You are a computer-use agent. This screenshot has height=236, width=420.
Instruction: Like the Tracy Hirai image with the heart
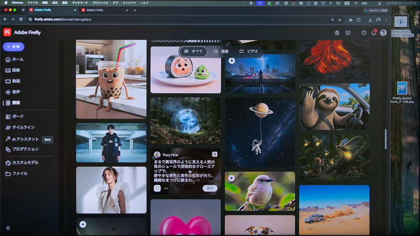(x=157, y=188)
